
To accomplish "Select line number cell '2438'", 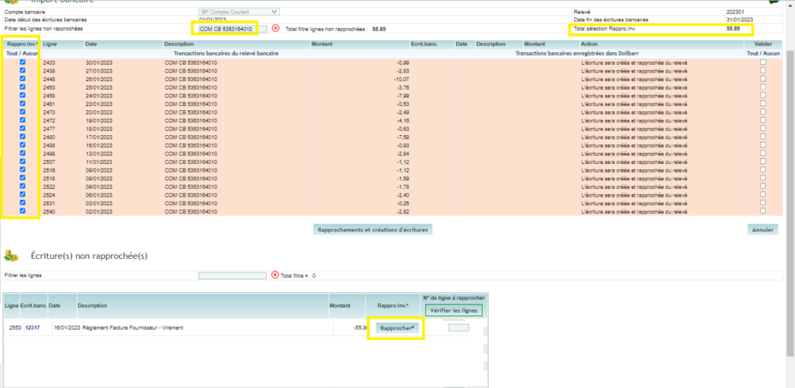I will pos(49,70).
